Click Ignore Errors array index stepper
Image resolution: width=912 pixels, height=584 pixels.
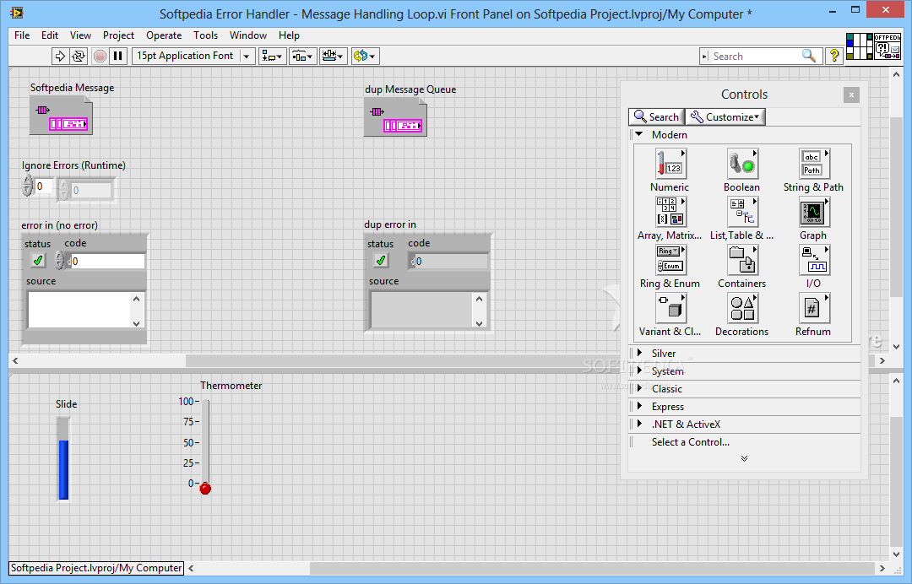coord(27,186)
